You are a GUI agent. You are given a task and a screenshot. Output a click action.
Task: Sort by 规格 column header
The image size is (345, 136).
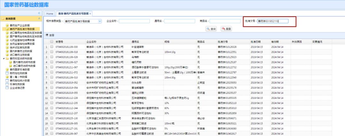(x=180, y=42)
